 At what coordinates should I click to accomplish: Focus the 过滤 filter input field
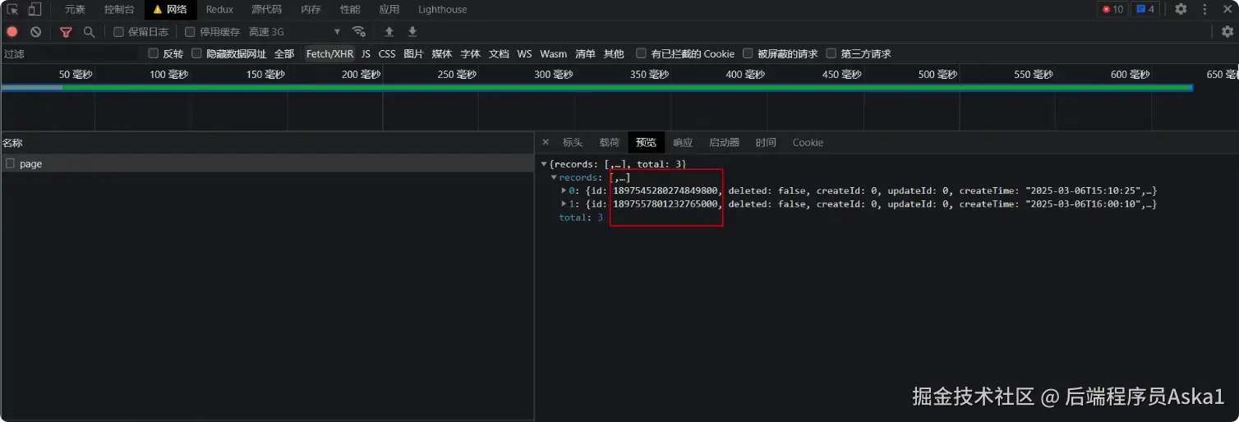tap(71, 53)
